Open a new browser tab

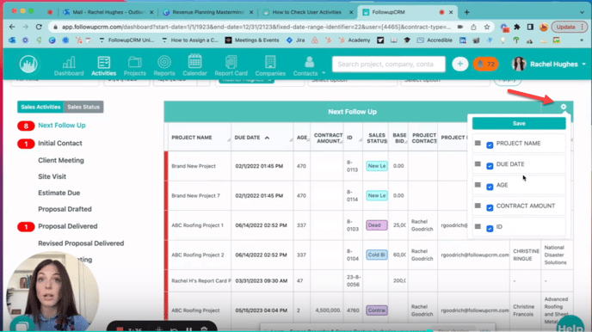coord(467,12)
